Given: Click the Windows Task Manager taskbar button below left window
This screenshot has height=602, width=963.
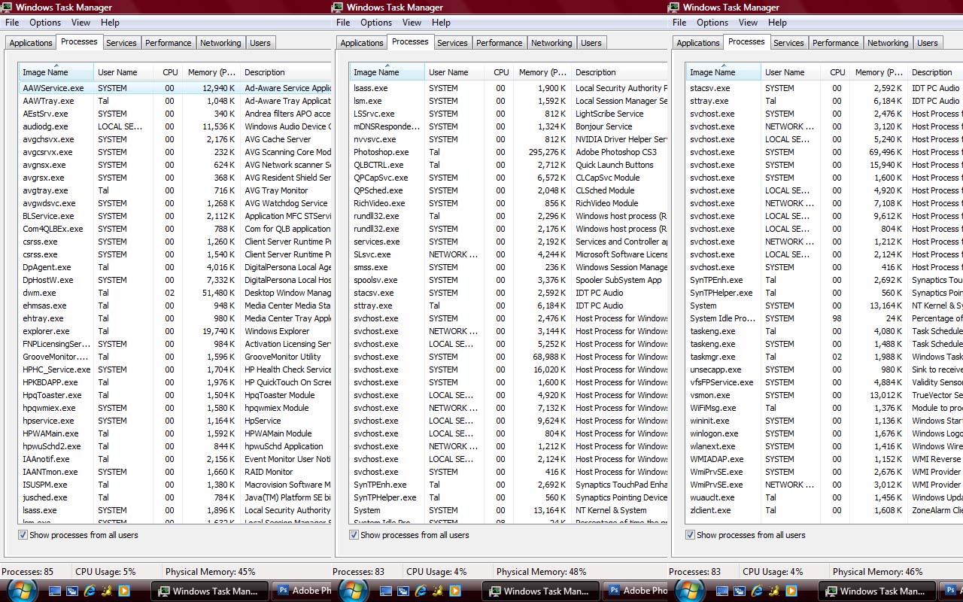Looking at the screenshot, I should tap(210, 591).
